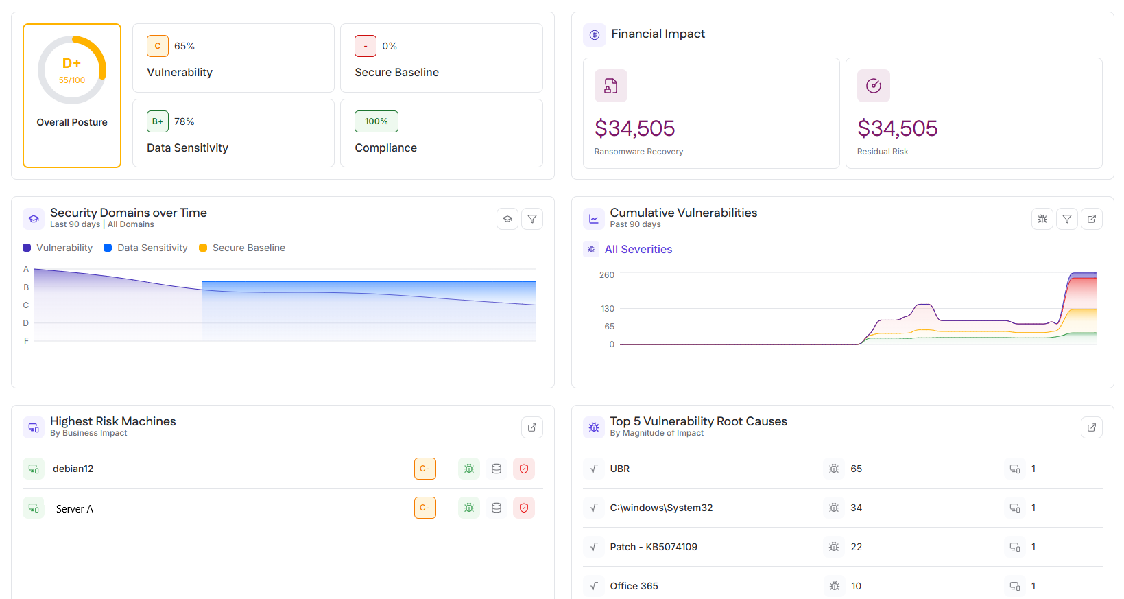
Task: Click the filter icon in Cumulative Vulnerabilities panel
Action: pyautogui.click(x=1067, y=219)
